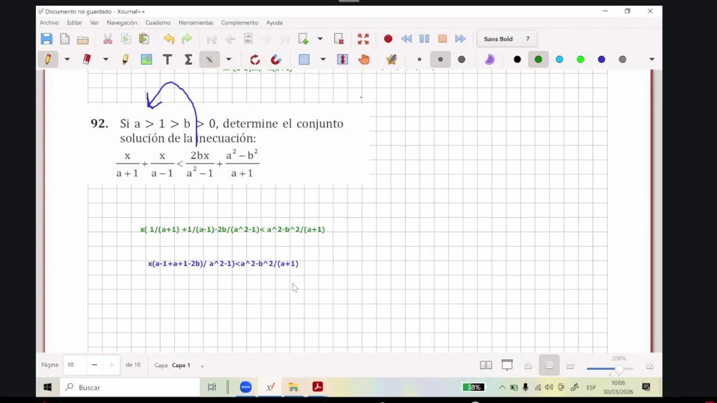
Task: Toggle snapping with the magnet icon
Action: coord(276,59)
